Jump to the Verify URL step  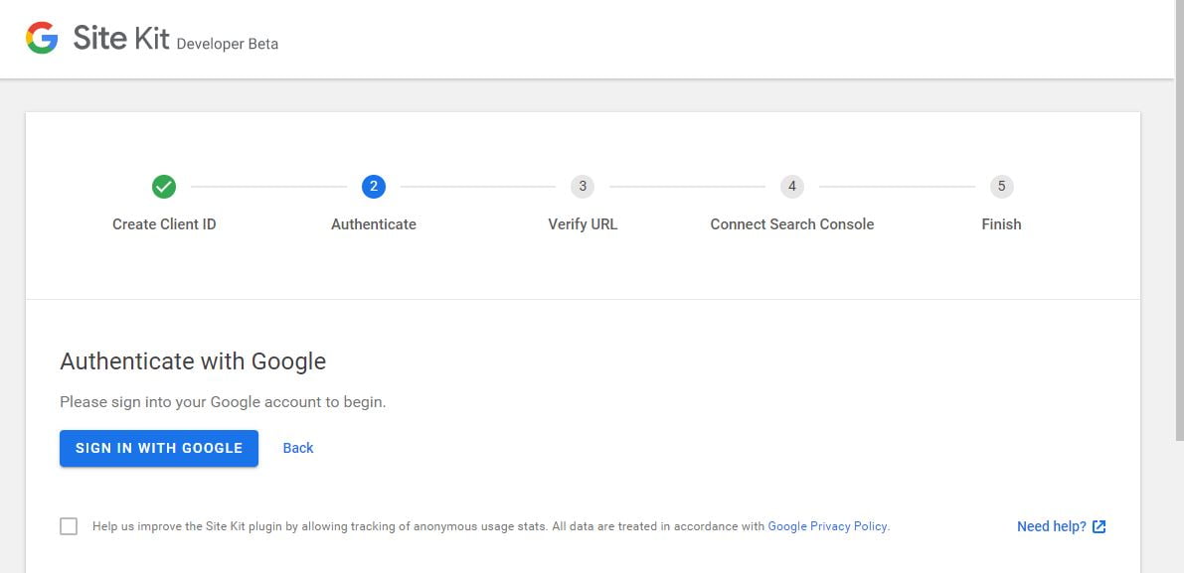[583, 224]
